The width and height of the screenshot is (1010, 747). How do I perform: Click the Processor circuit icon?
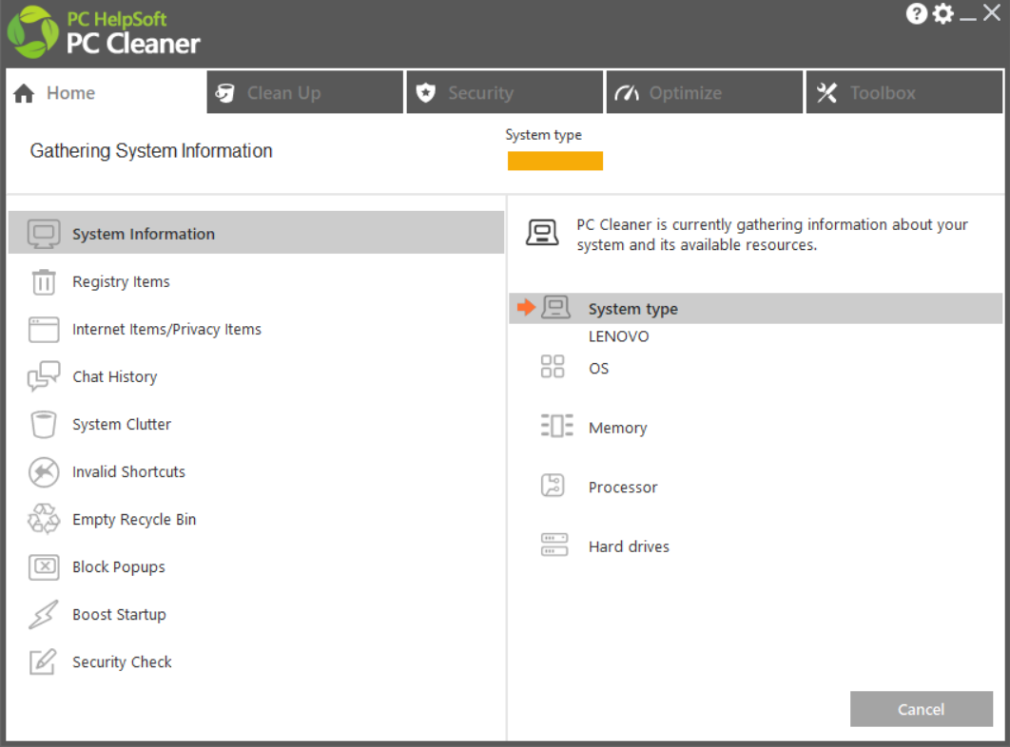tap(553, 486)
